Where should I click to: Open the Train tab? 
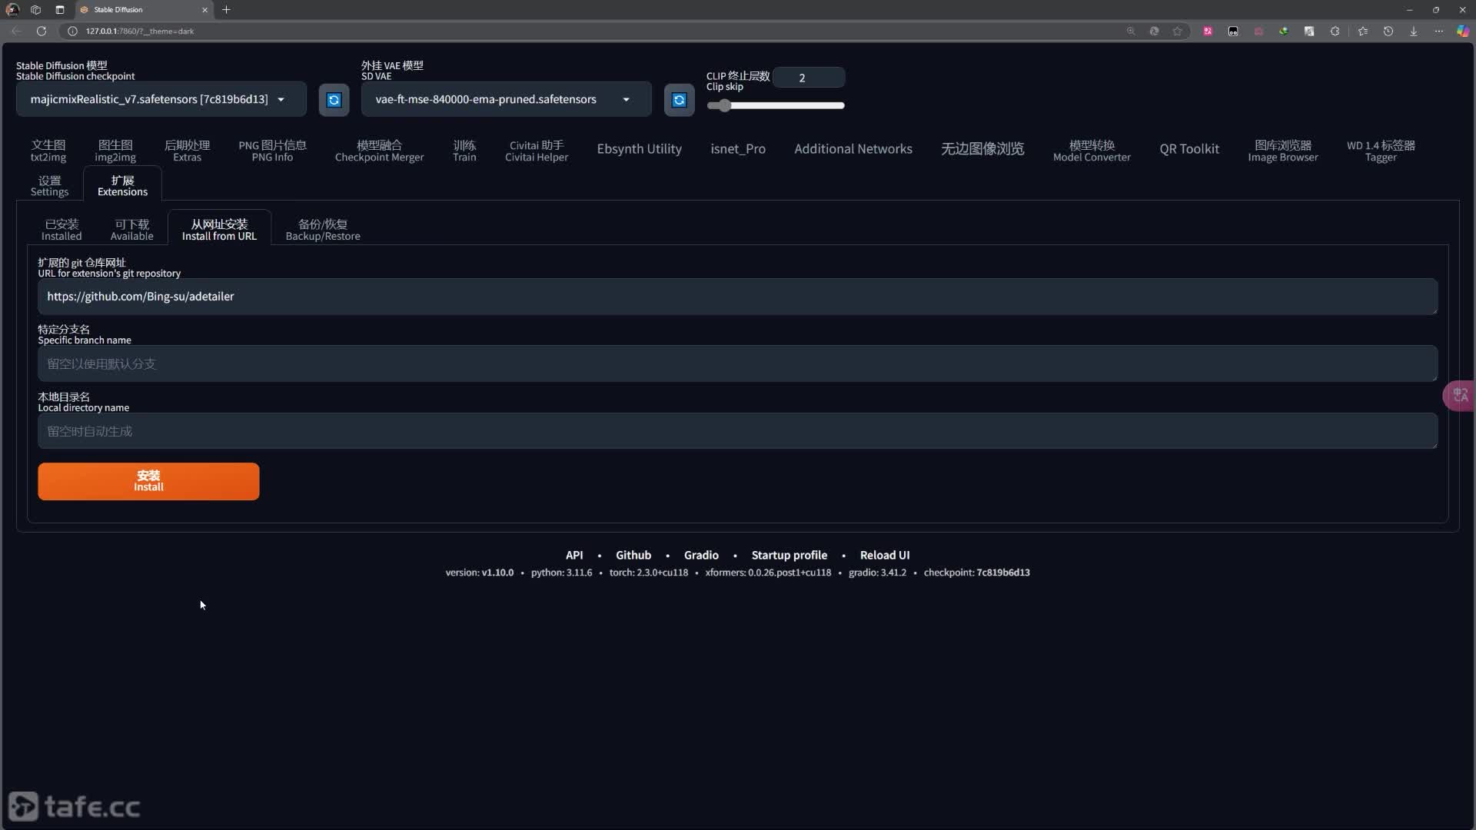[464, 151]
